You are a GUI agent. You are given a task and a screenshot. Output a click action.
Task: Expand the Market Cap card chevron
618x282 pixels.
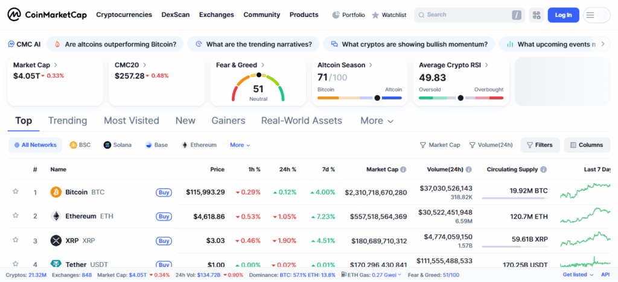pyautogui.click(x=56, y=65)
